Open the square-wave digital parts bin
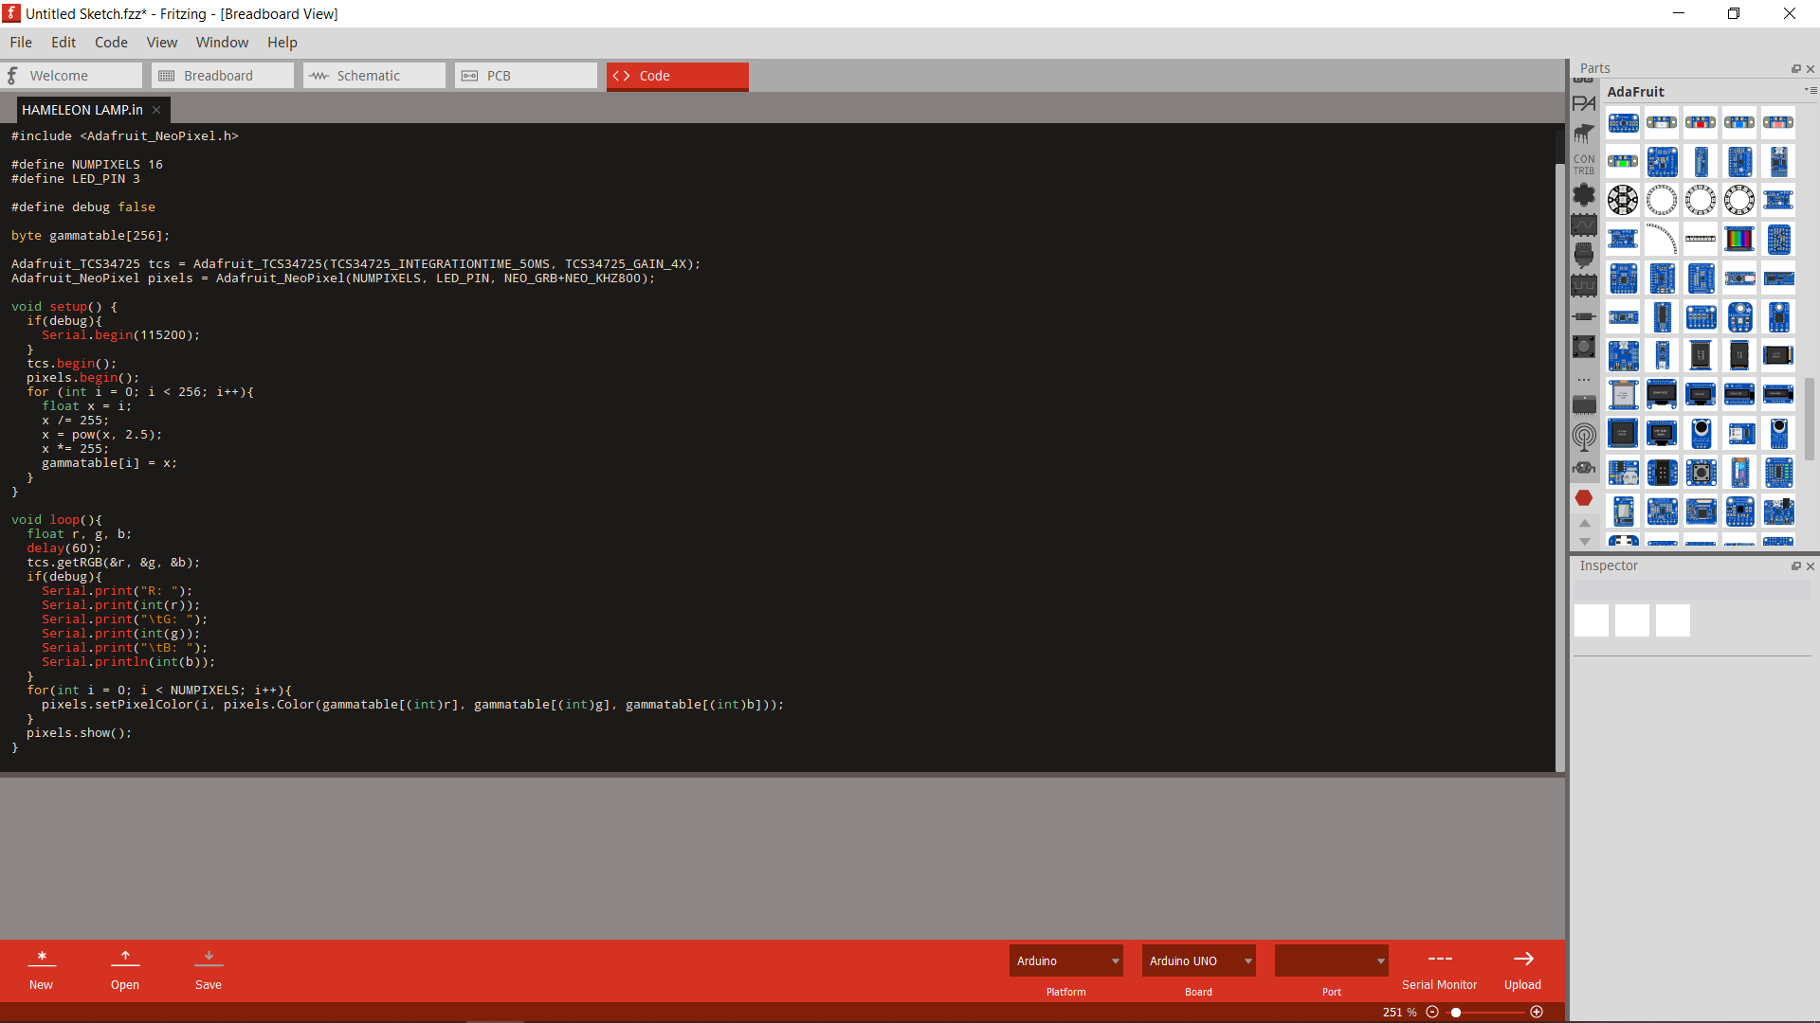1820x1023 pixels. pos(1584,285)
